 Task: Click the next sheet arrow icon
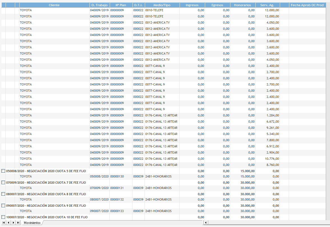click(13, 223)
